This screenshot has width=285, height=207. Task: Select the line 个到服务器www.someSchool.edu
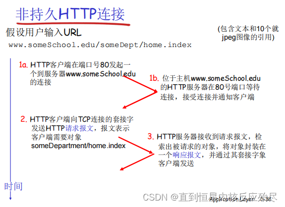(83, 74)
